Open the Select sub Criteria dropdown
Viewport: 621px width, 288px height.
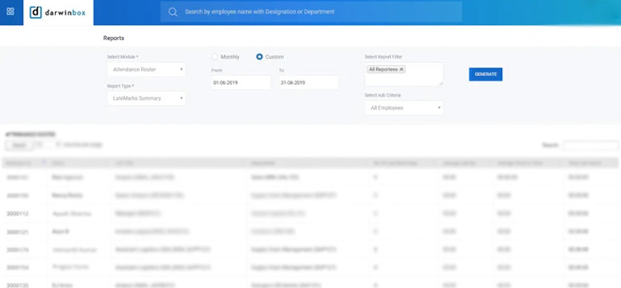[x=404, y=108]
